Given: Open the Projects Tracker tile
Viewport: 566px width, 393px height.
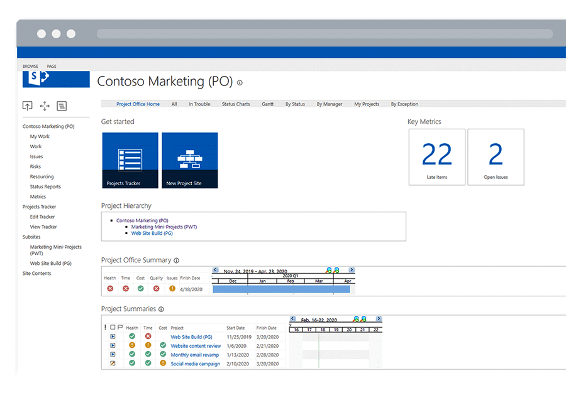Looking at the screenshot, I should click(130, 160).
